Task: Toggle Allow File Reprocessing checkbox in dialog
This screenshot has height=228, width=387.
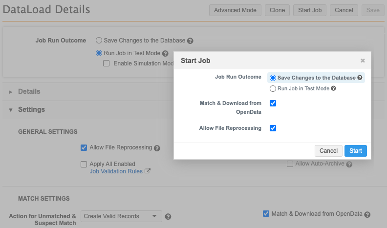Action: click(x=273, y=128)
